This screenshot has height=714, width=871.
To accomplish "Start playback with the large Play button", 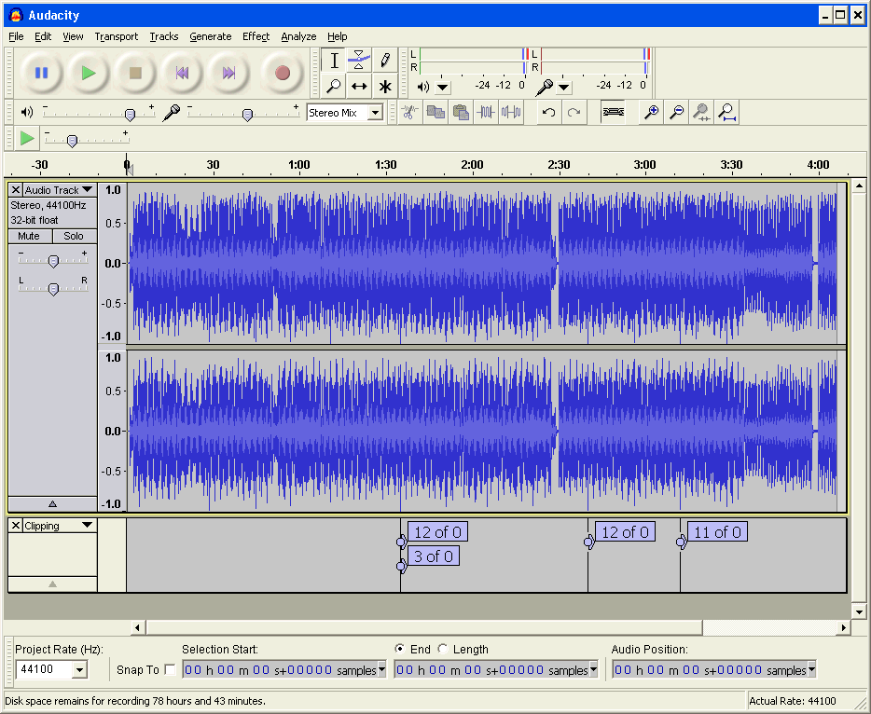I will [88, 73].
